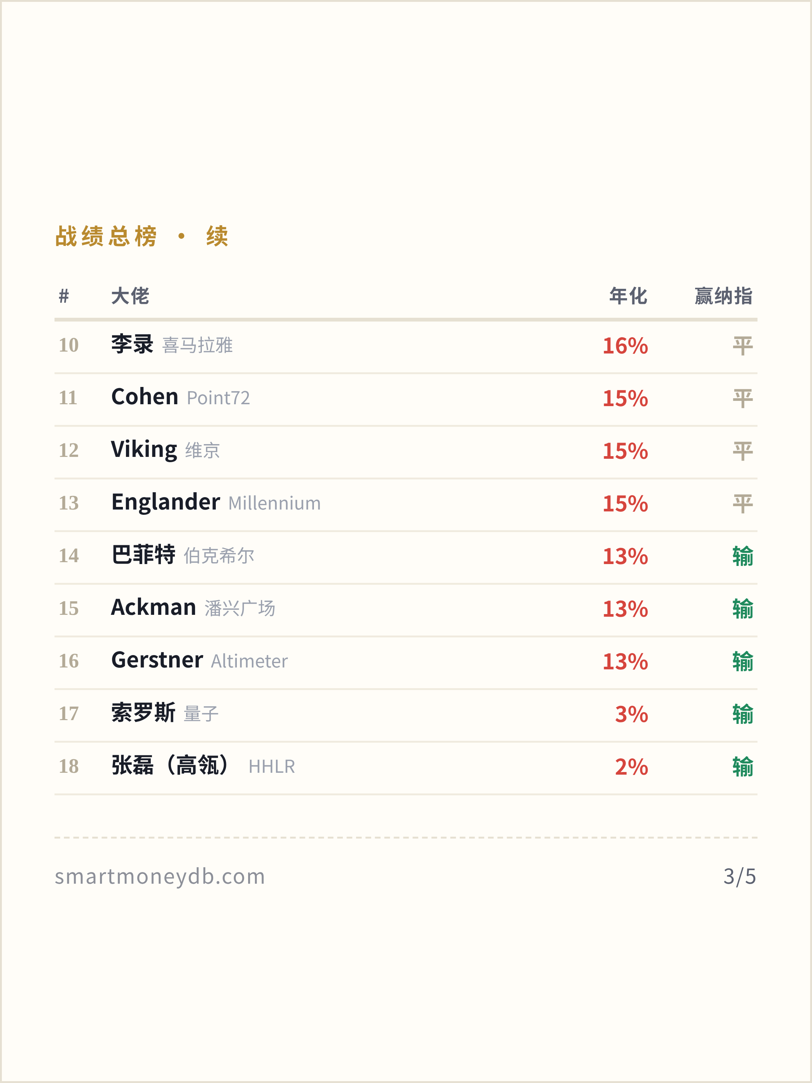812x1083 pixels.
Task: Open the 巴菲特 伯克希尔 entry
Action: (183, 555)
